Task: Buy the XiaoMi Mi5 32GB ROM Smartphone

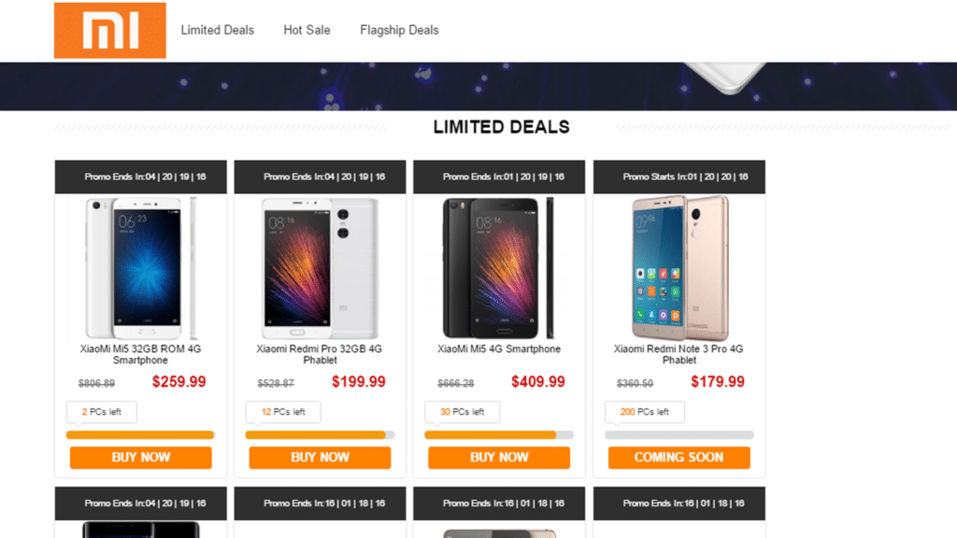Action: (138, 458)
